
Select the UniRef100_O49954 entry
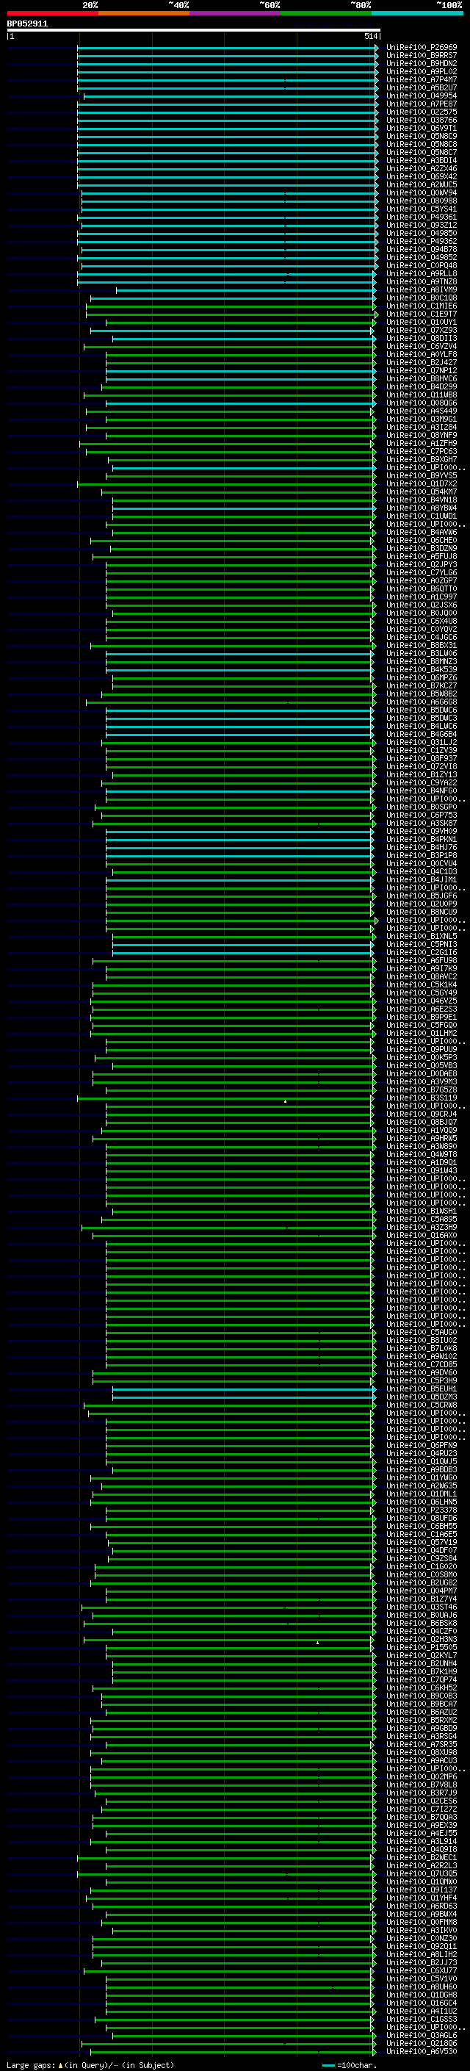point(422,96)
